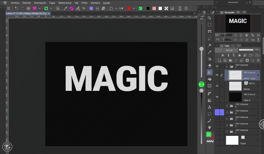Select the Balloon speech bubble tool
Image resolution: width=264 pixels, height=154 pixels.
tap(209, 114)
